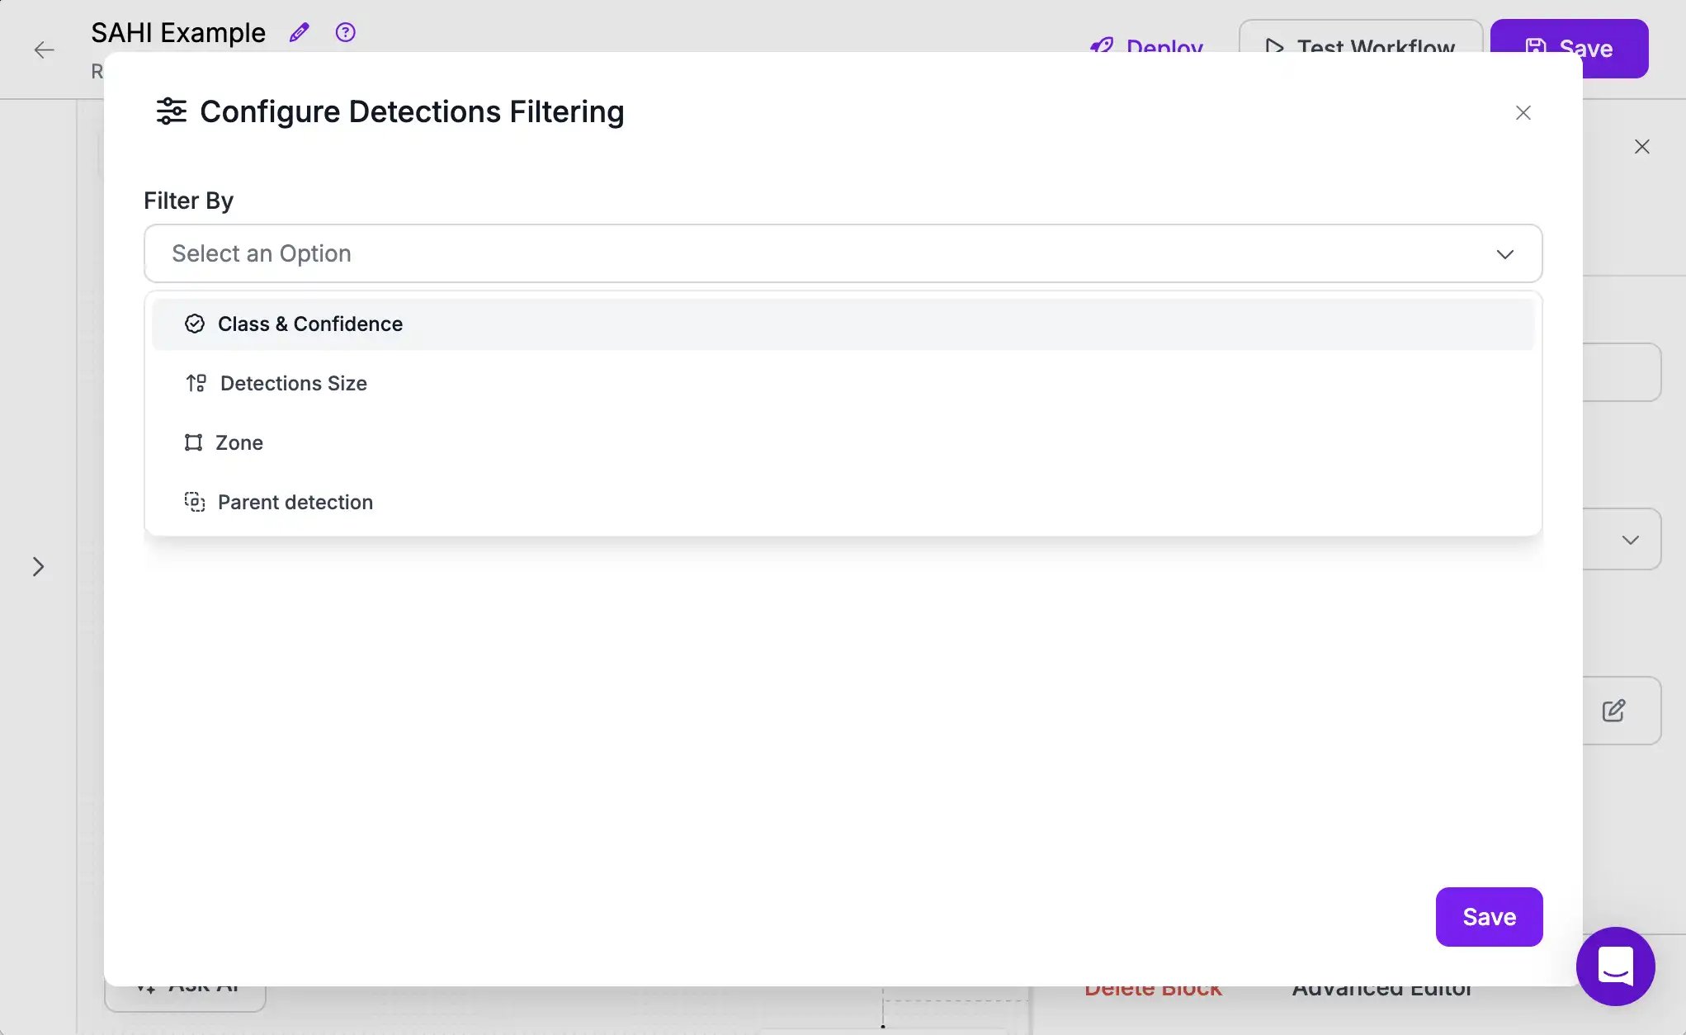Click the purple Save button in header
This screenshot has height=1035, width=1686.
point(1570,49)
